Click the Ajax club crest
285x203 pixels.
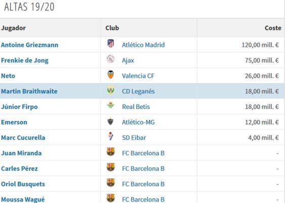[x=110, y=59]
